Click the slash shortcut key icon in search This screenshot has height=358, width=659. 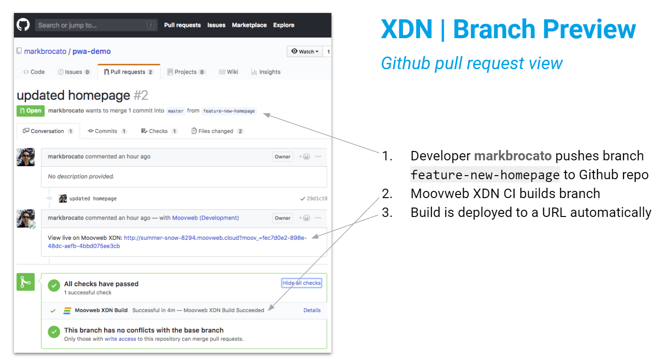pyautogui.click(x=150, y=26)
